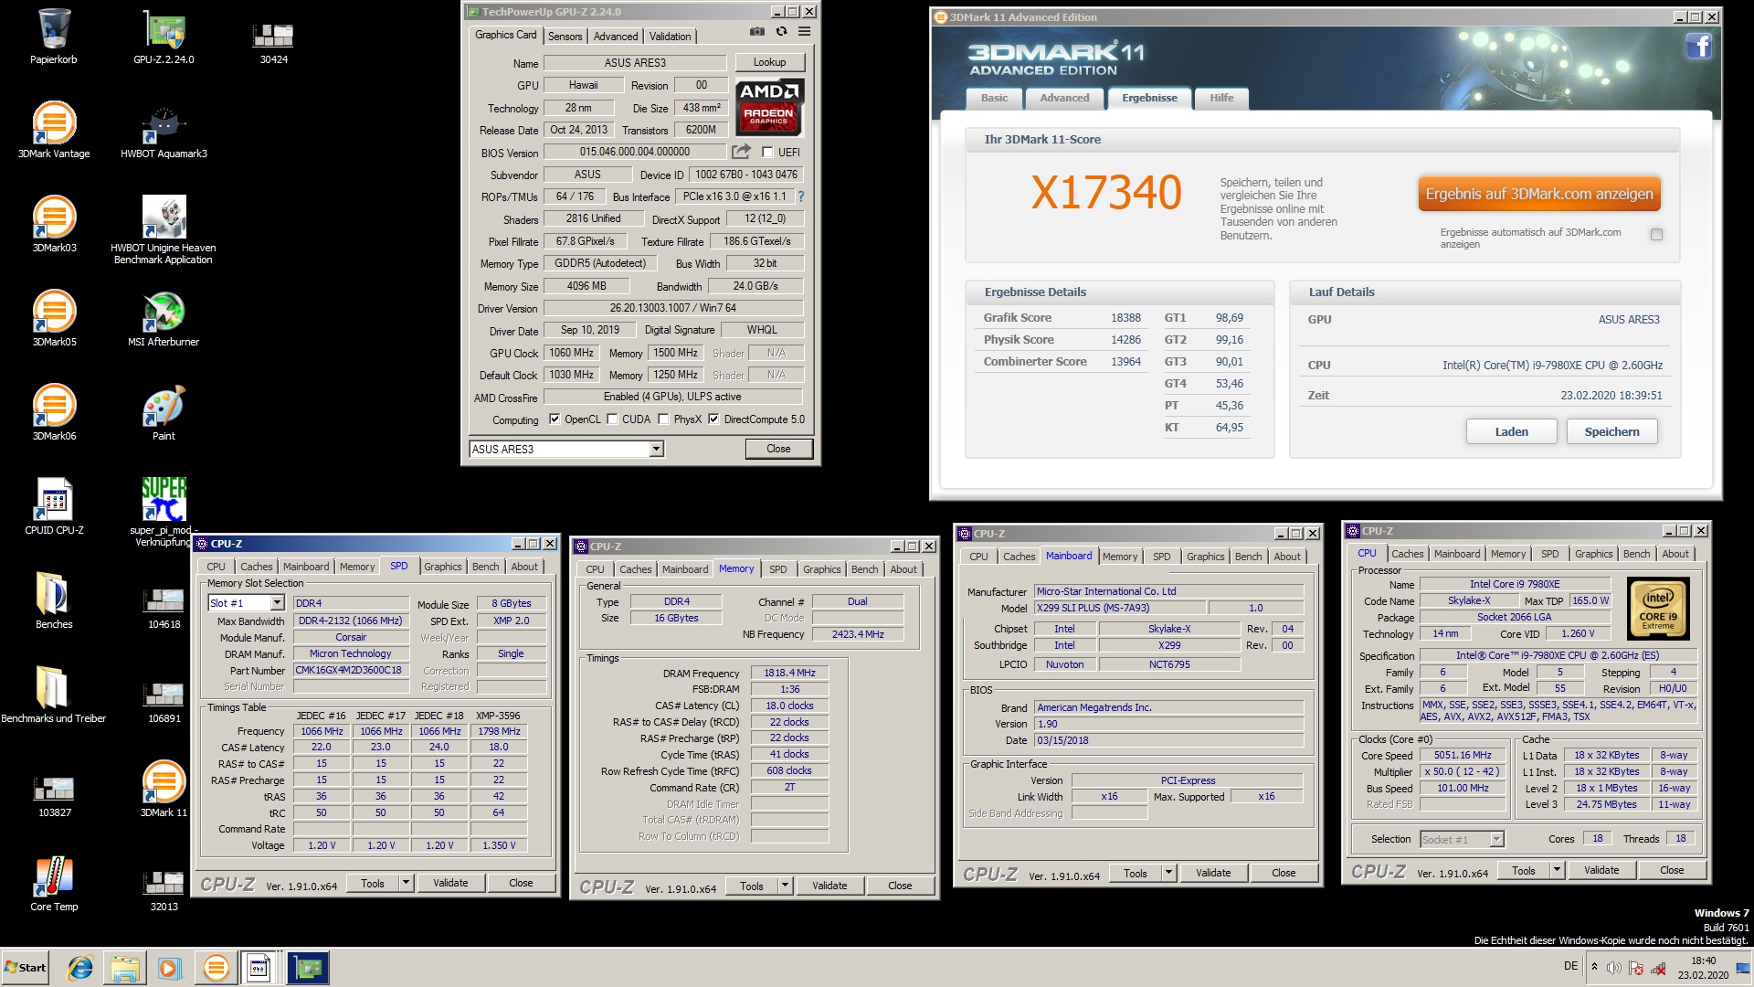This screenshot has width=1754, height=987.
Task: Click Validate in the CPU tab CPU-Z window
Action: coord(1601,870)
